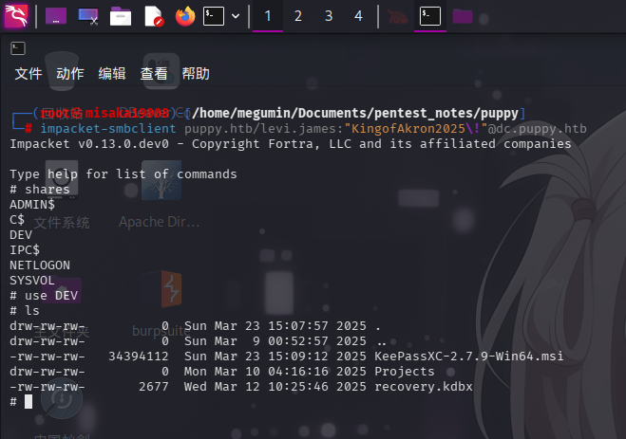Switch to workspace 3
The height and width of the screenshot is (439, 626).
pos(329,16)
